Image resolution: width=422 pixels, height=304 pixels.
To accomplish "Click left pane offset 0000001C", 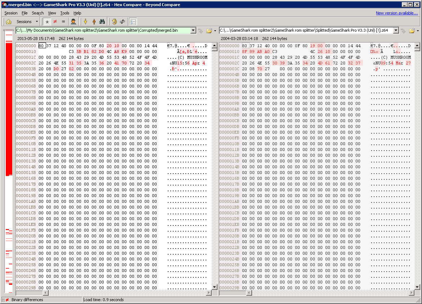I will click(26, 57).
